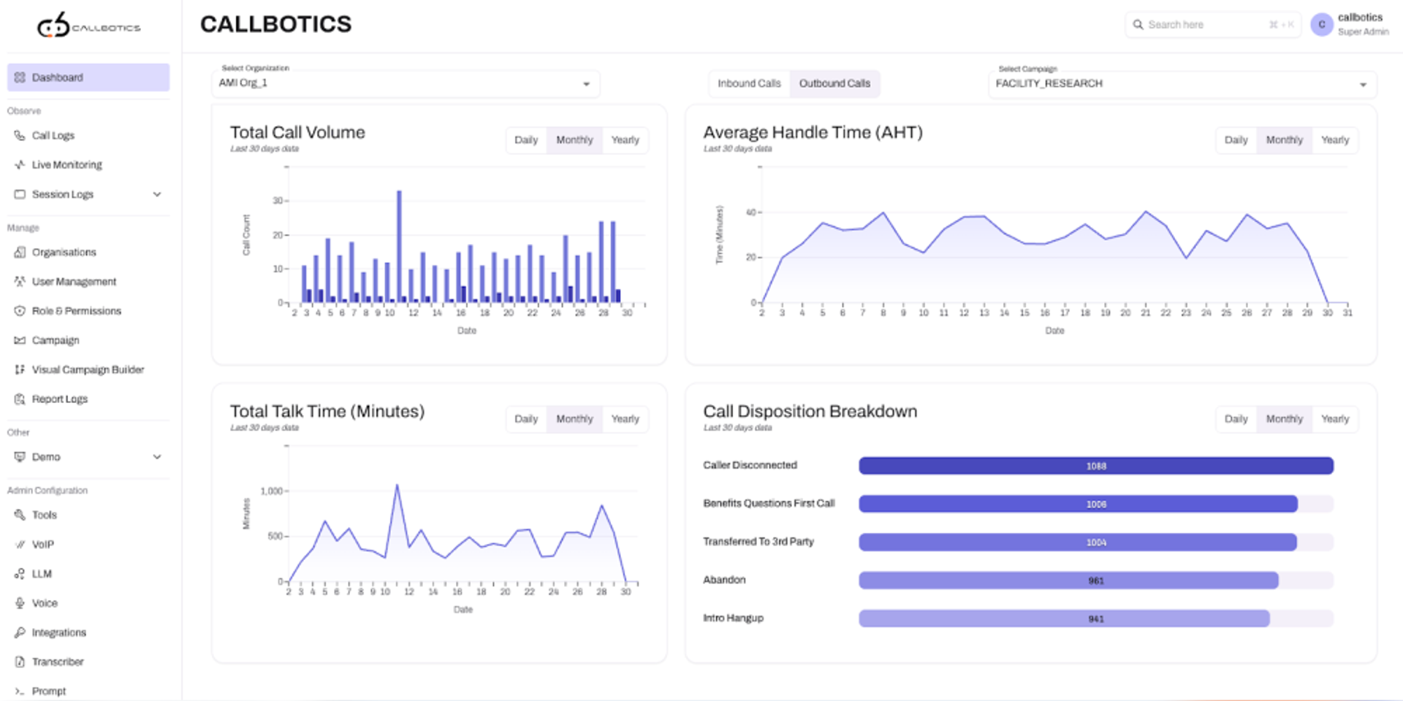The width and height of the screenshot is (1403, 701).
Task: Click the Organisations building icon
Action: pyautogui.click(x=20, y=253)
